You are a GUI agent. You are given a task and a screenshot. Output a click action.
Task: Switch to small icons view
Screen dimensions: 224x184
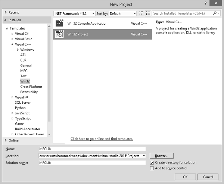[141, 13]
